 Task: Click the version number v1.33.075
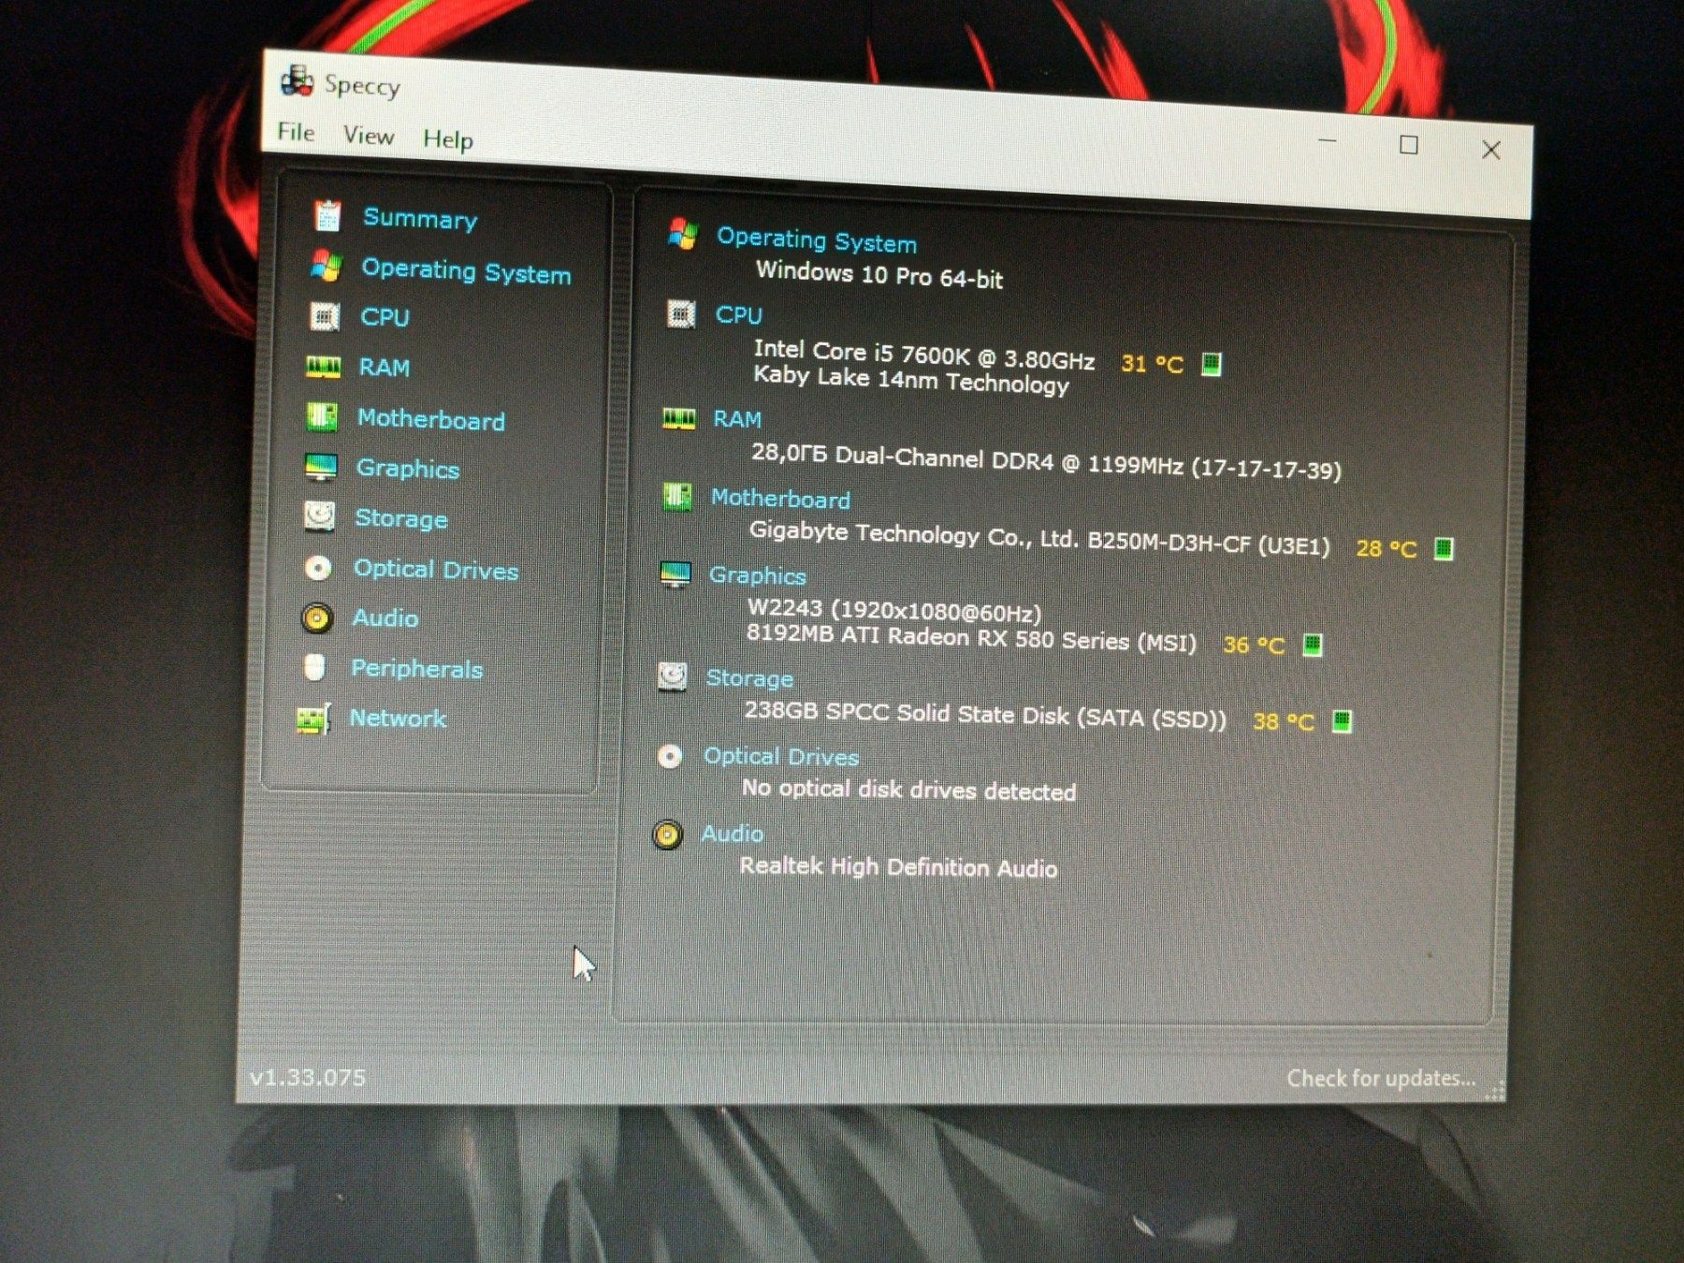coord(308,1078)
